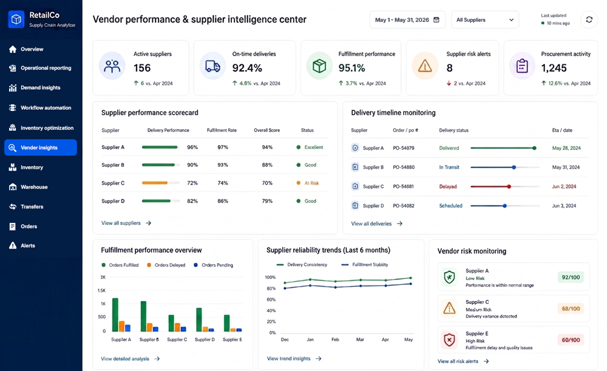Click the Transfers arrows icon
This screenshot has height=371, width=607.
point(13,207)
